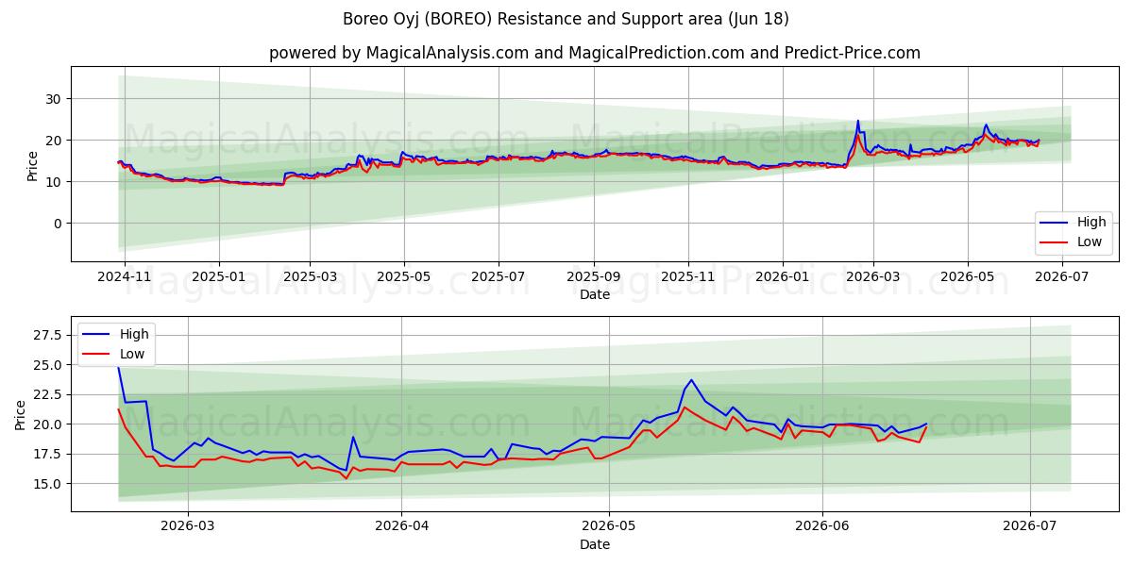This screenshot has width=1133, height=566.
Task: Click the '2025-11' x-axis label
Action: point(688,276)
